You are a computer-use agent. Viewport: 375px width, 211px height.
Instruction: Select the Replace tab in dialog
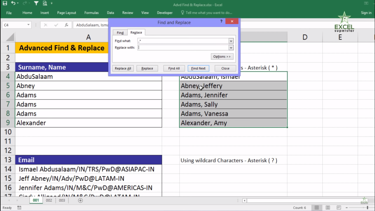pyautogui.click(x=136, y=32)
